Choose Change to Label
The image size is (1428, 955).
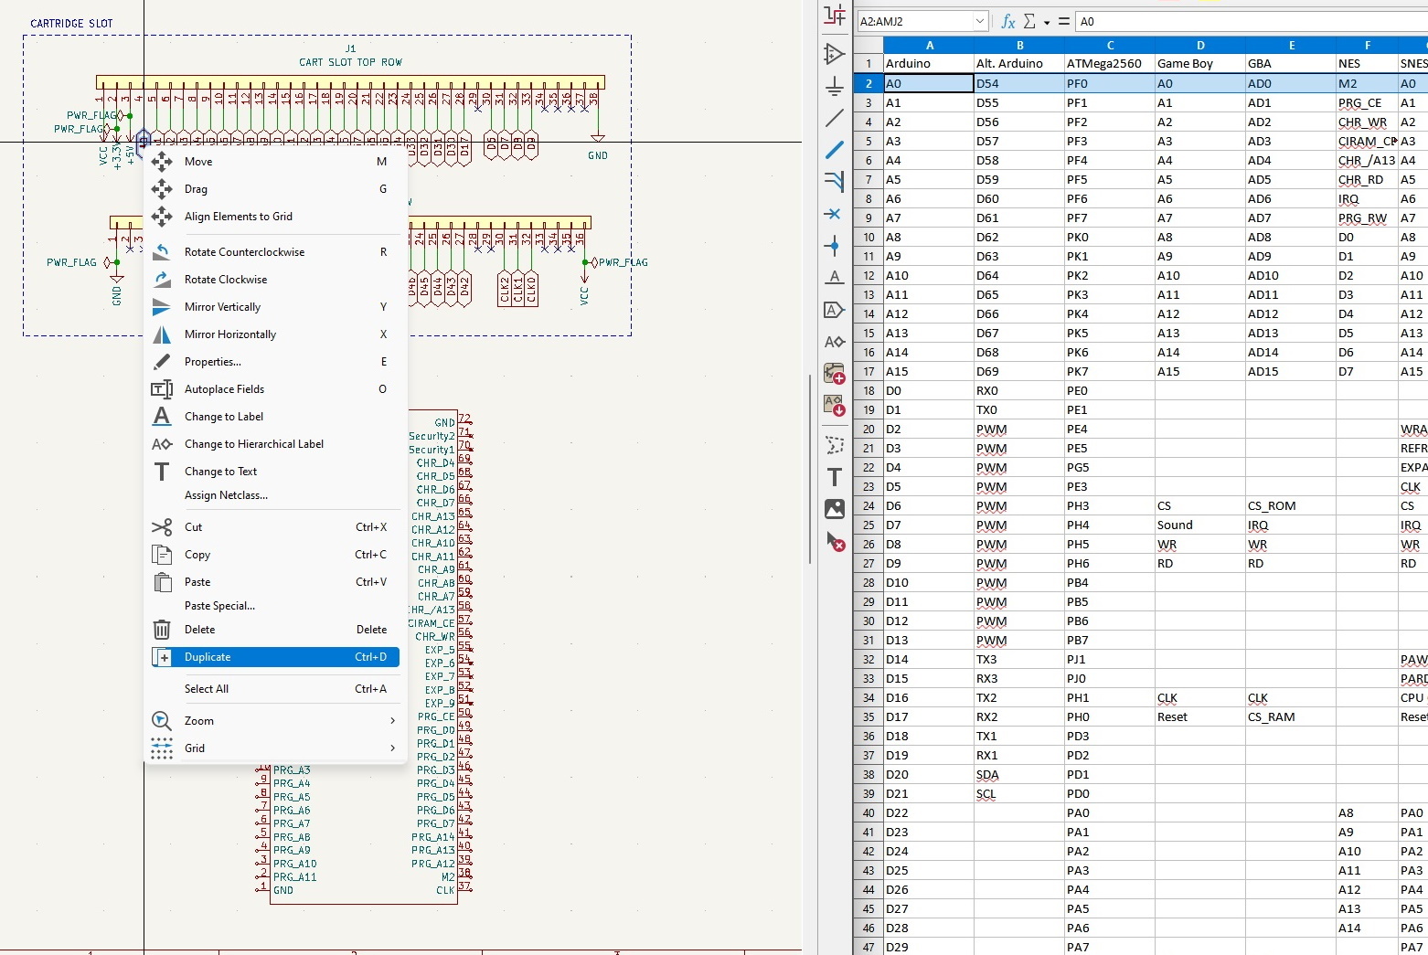[x=275, y=417]
